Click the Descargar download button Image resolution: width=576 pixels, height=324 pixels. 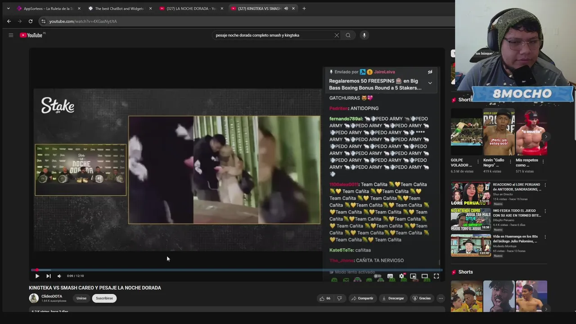[393, 298]
